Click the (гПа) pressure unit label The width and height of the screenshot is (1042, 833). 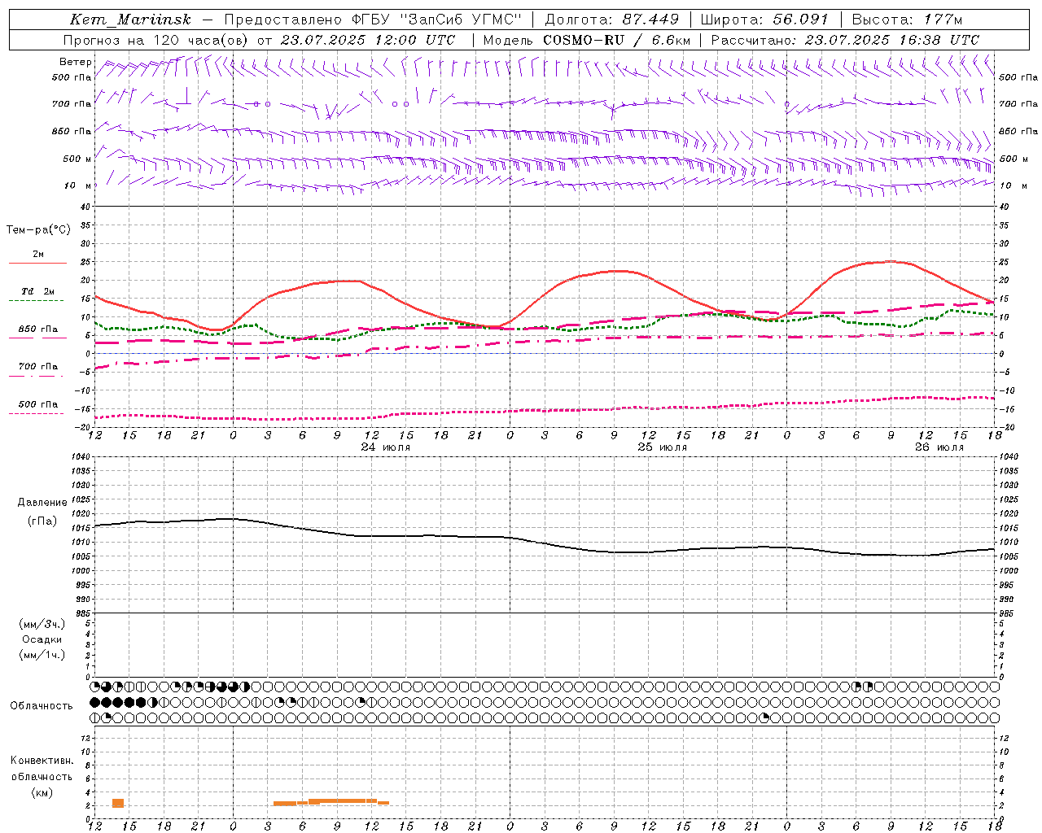click(x=42, y=521)
